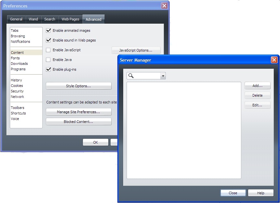Switch to the General tab
The height and width of the screenshot is (203, 280).
click(x=16, y=19)
